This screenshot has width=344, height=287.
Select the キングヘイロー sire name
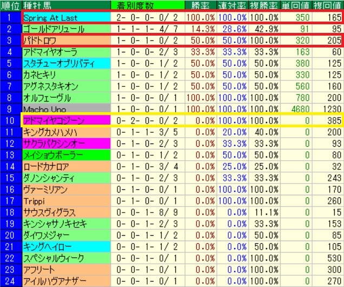48,247
